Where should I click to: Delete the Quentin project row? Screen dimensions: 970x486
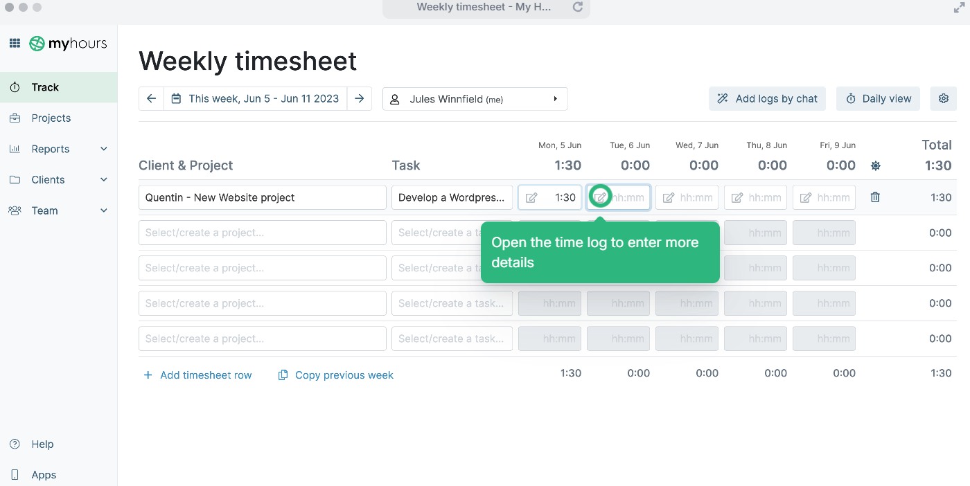pyautogui.click(x=875, y=197)
